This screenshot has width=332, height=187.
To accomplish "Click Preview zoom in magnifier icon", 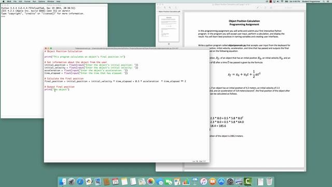I will coord(170,8).
